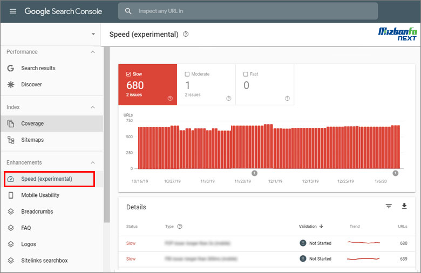
Task: Open the Coverage report
Action: [x=32, y=124]
